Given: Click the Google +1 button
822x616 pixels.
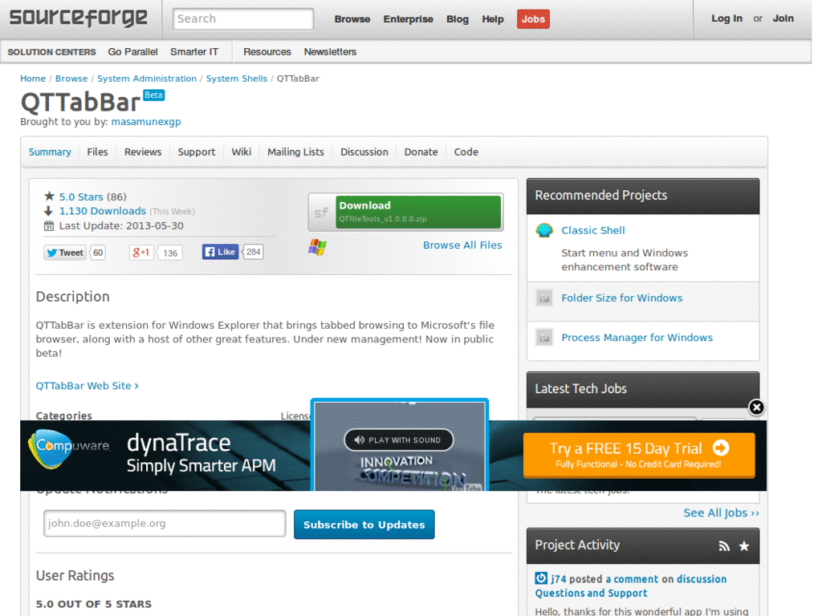Looking at the screenshot, I should point(141,253).
